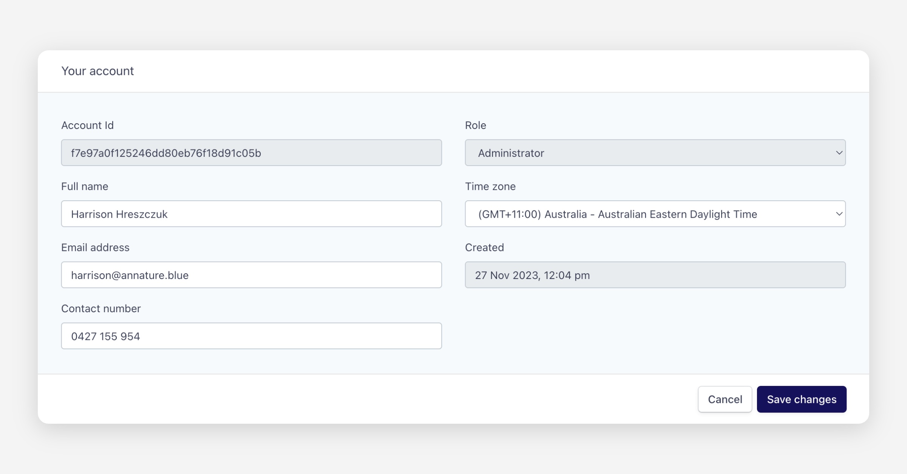This screenshot has width=907, height=474.
Task: Click the Time zone label
Action: (490, 186)
